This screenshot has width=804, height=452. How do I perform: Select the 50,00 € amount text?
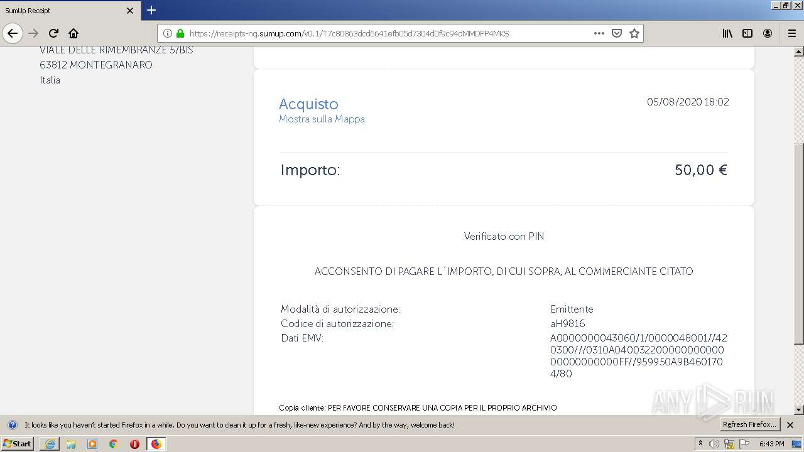[700, 170]
